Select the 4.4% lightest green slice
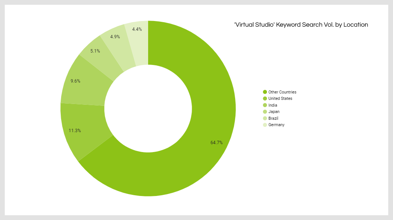Image resolution: width=393 pixels, height=220 pixels. coord(138,38)
